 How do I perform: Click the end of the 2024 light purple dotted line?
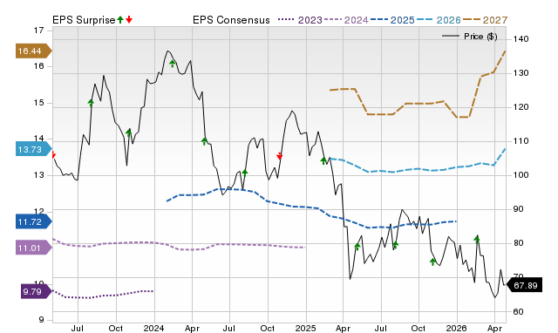tap(305, 248)
